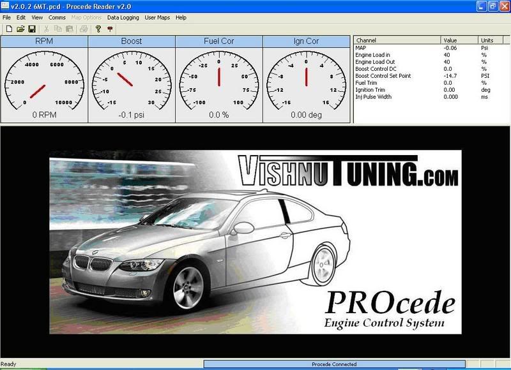Click the Copy toolbar icon

coord(58,29)
